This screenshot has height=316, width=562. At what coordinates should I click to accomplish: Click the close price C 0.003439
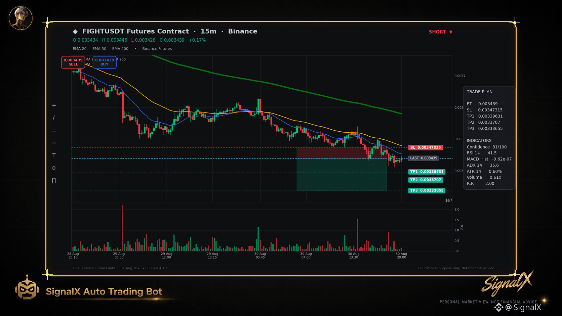(x=172, y=40)
